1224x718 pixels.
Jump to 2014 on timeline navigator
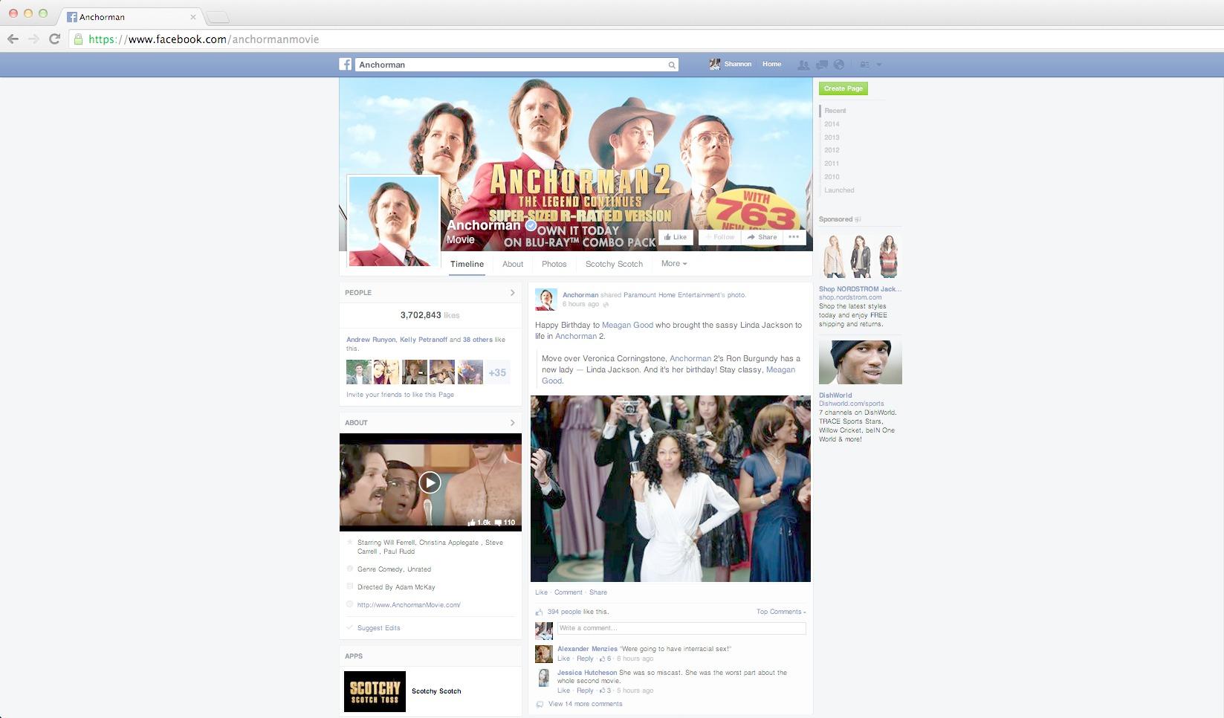click(832, 124)
